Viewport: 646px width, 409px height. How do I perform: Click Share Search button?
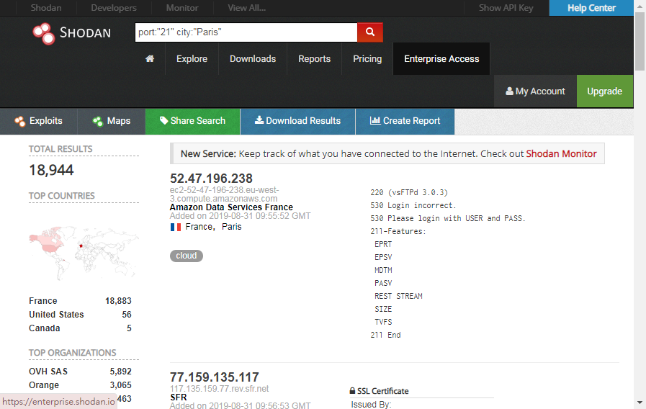[x=192, y=121]
